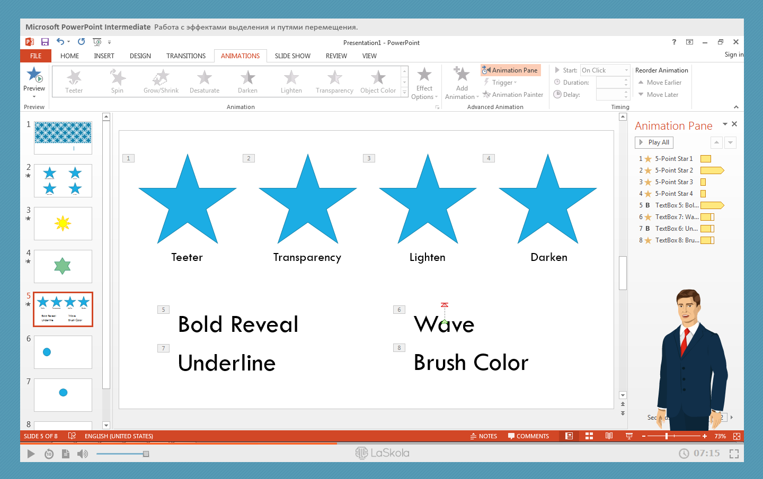Open Effect Options dropdown
The height and width of the screenshot is (479, 763).
pyautogui.click(x=424, y=84)
